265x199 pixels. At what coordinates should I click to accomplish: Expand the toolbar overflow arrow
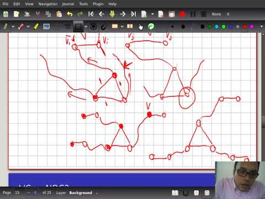tap(262, 27)
